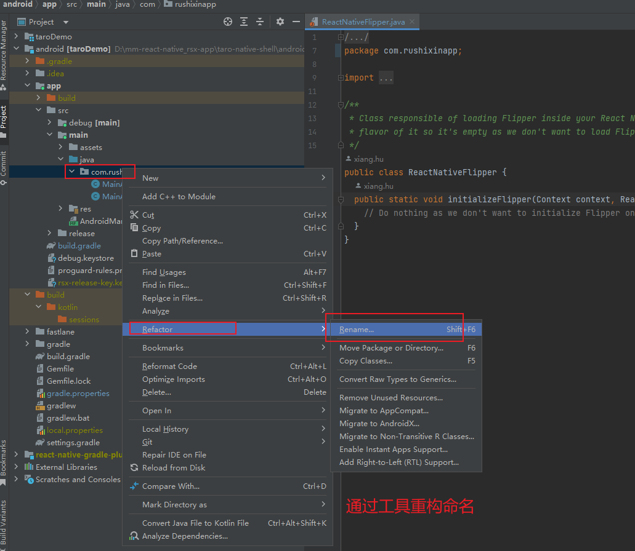The height and width of the screenshot is (551, 635).
Task: Click the Cut scissors icon in context menu
Action: [x=134, y=215]
